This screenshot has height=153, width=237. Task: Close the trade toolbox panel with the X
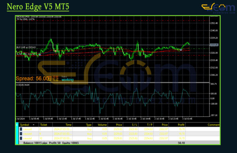17,125
